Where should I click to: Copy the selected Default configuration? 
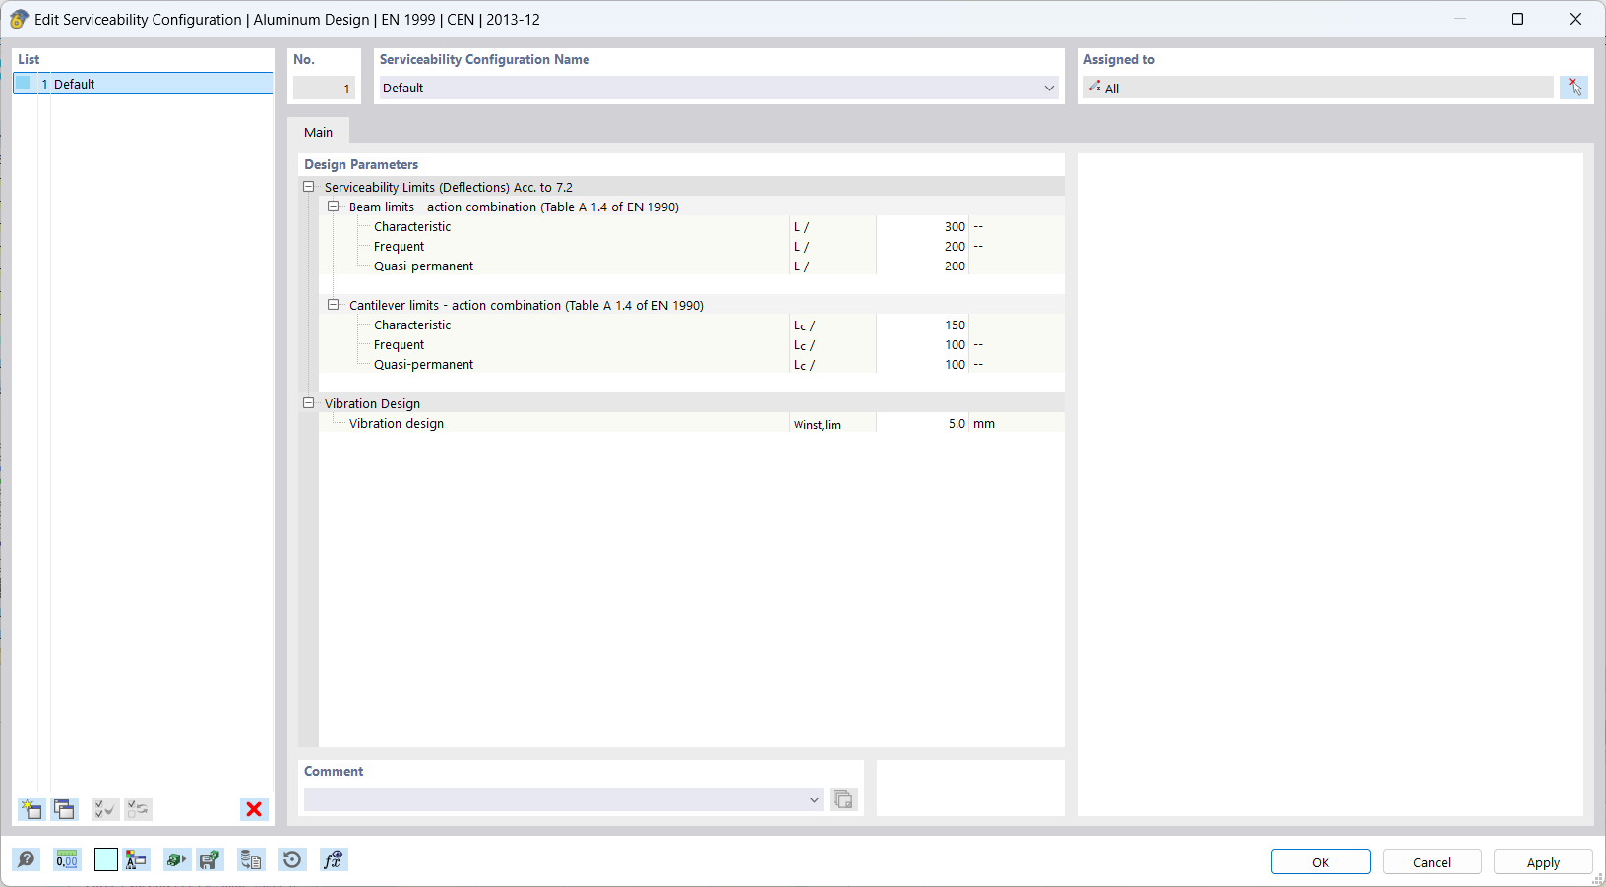[x=63, y=809]
